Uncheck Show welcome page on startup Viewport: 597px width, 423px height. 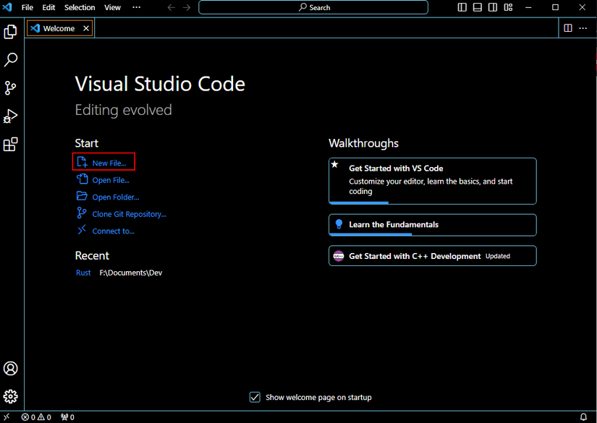[255, 397]
